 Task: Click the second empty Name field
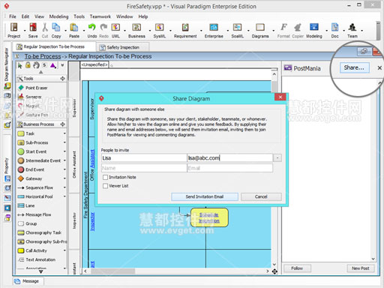(144, 168)
